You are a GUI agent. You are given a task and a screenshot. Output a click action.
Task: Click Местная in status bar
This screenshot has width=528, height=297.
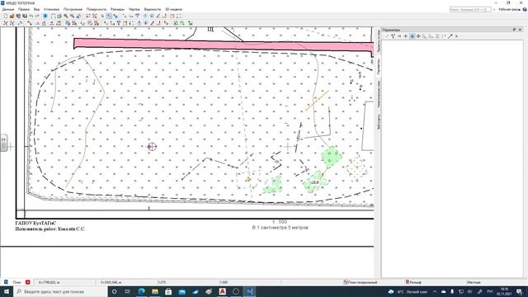[x=474, y=282]
